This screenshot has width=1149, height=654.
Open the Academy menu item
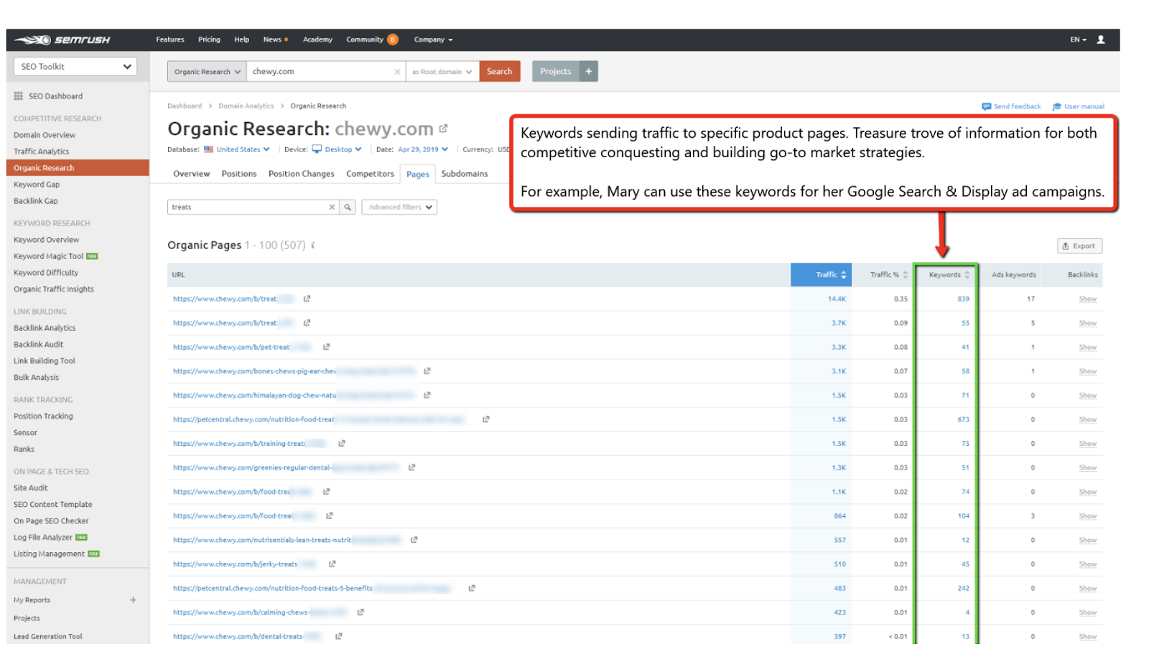click(x=317, y=39)
